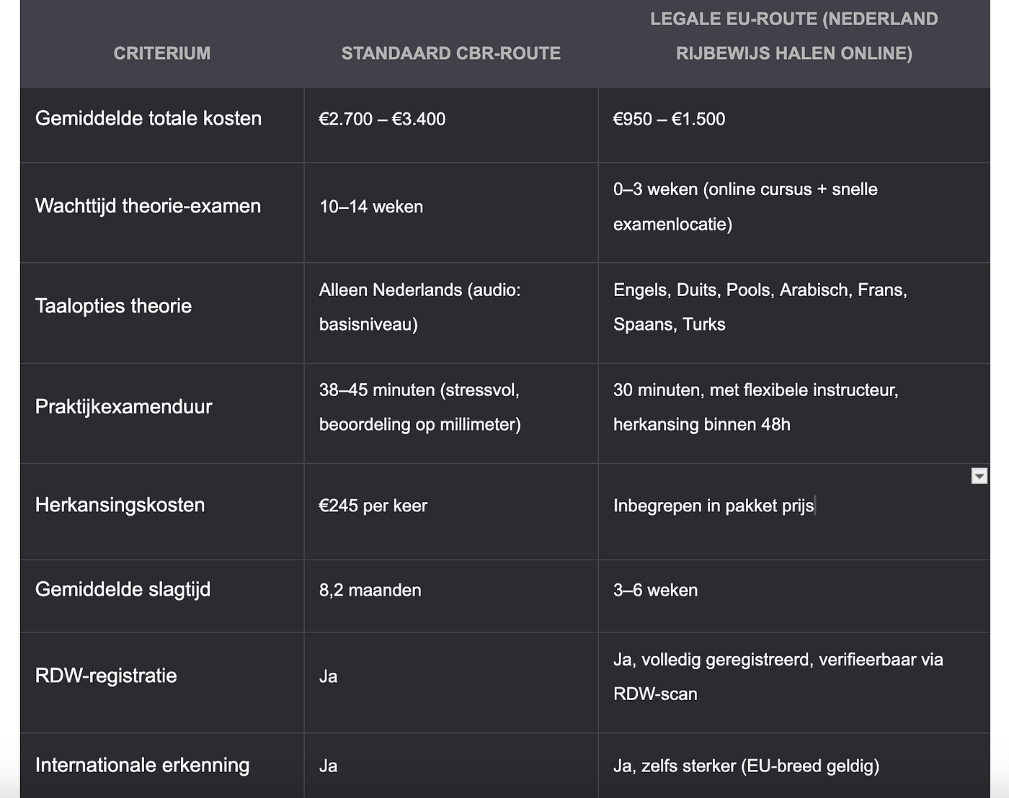
Task: Click the 0–3 weken online cursus cell
Action: coord(745,207)
